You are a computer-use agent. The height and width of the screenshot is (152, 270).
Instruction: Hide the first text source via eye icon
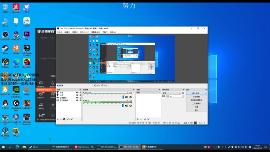tap(77, 92)
